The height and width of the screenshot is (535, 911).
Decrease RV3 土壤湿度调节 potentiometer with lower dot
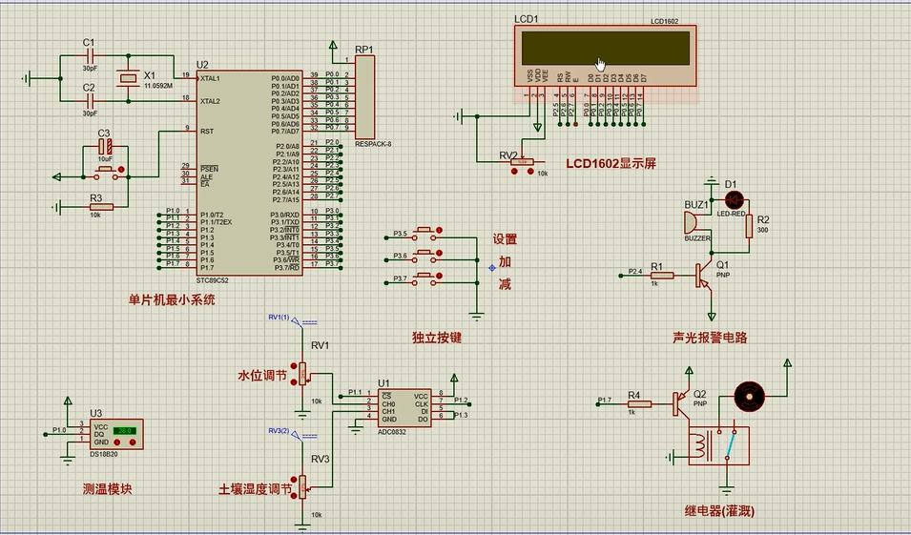point(294,495)
